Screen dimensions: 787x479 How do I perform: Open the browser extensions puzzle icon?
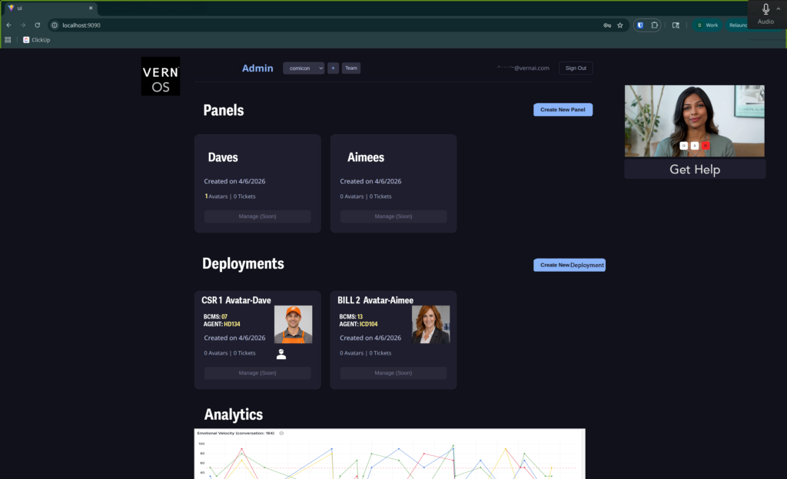tap(654, 25)
